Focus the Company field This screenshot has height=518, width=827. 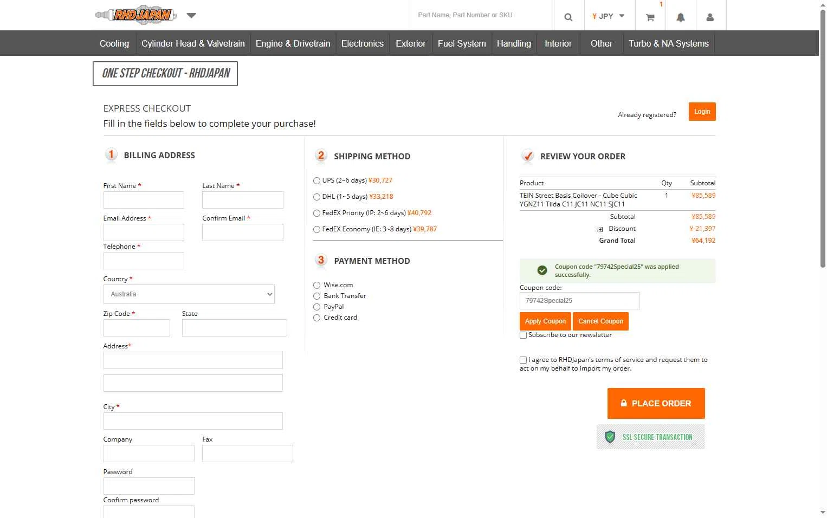point(149,454)
